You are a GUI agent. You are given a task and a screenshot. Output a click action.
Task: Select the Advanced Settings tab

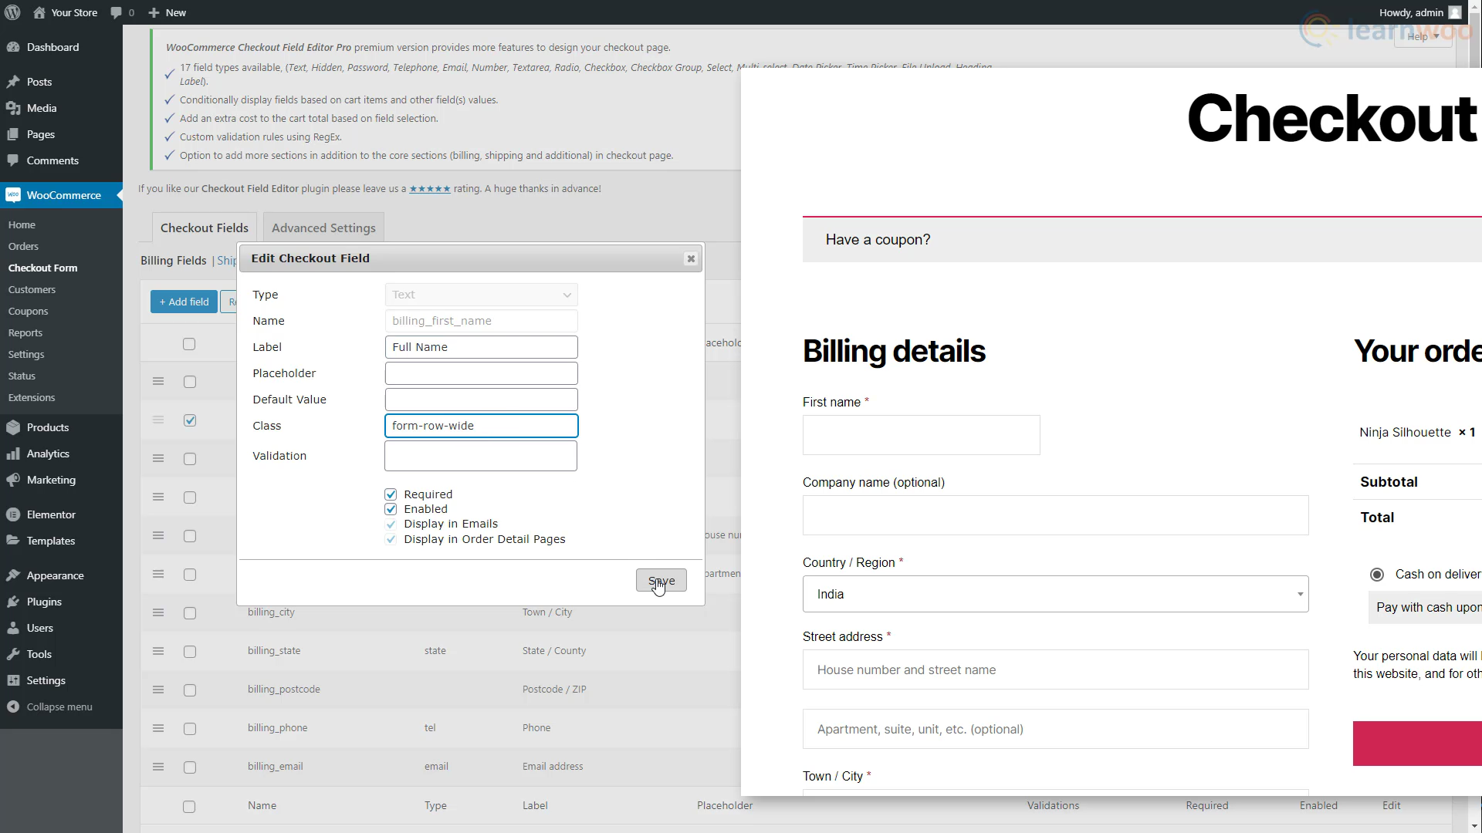[x=323, y=228]
